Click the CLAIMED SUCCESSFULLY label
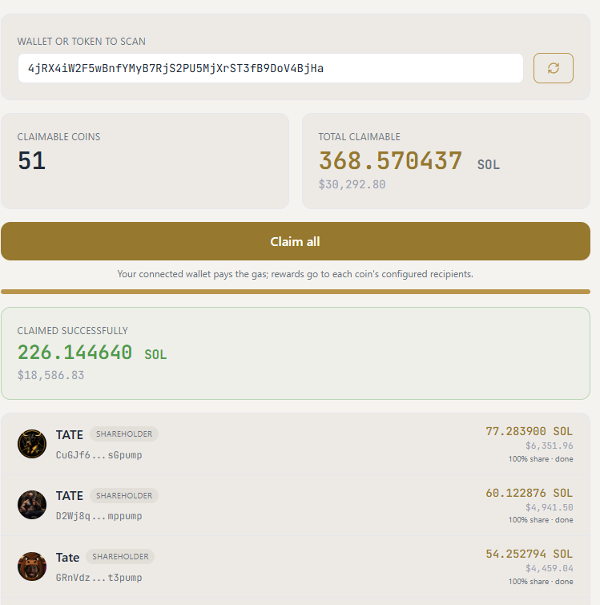Image resolution: width=600 pixels, height=605 pixels. pos(72,331)
